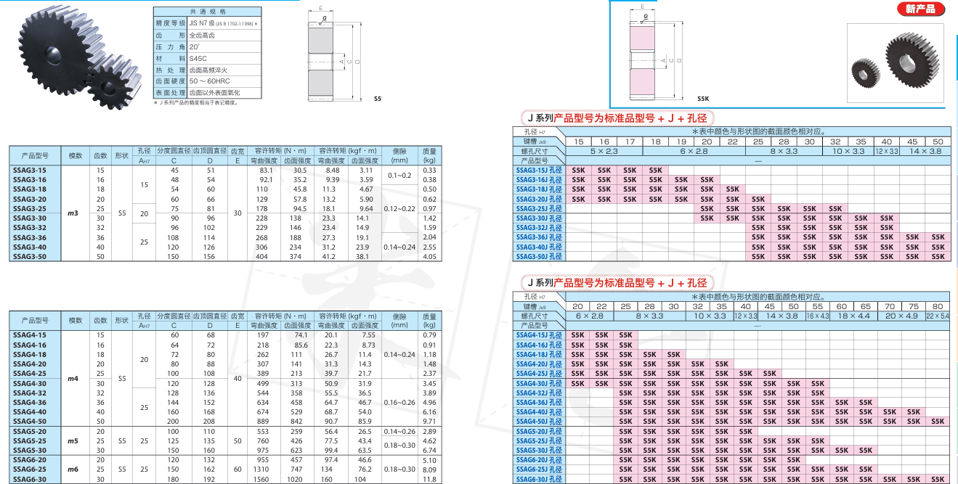The image size is (958, 484).
Task: Click the bore diameter 65 column header
Action: pos(866,307)
